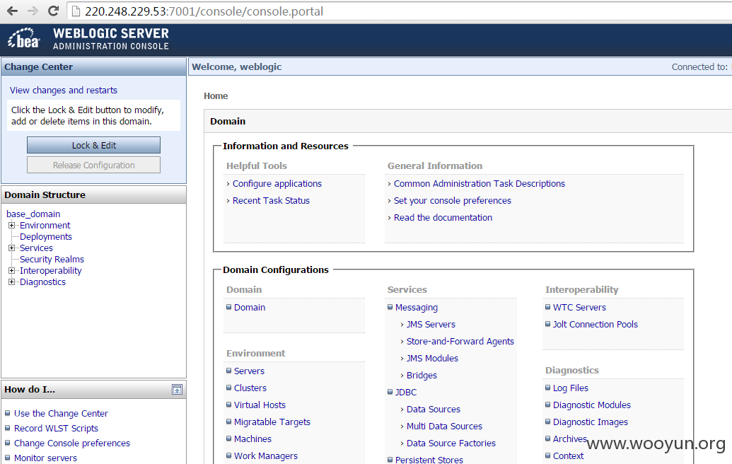This screenshot has height=464, width=732.
Task: Open the Messaging link under Services
Action: (417, 308)
